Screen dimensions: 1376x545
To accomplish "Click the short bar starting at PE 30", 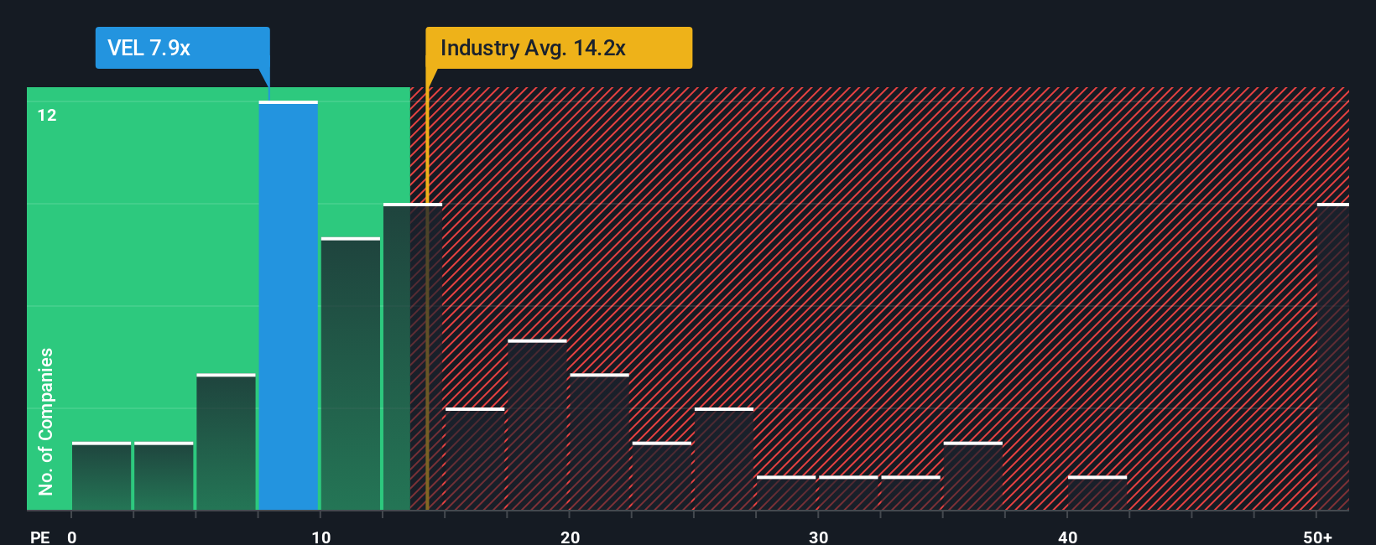I will [848, 493].
